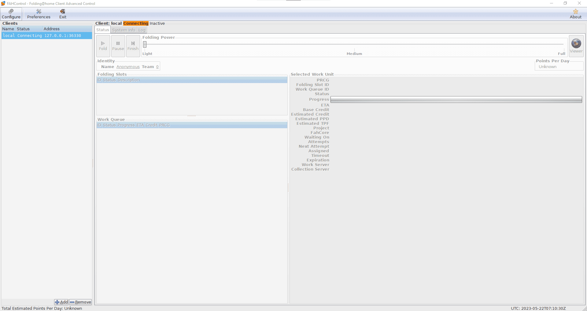This screenshot has height=311, width=587.
Task: Close the FAHControl window
Action: [579, 3]
